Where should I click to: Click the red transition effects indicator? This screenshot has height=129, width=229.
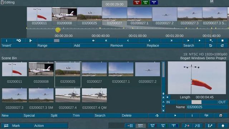(137, 3)
